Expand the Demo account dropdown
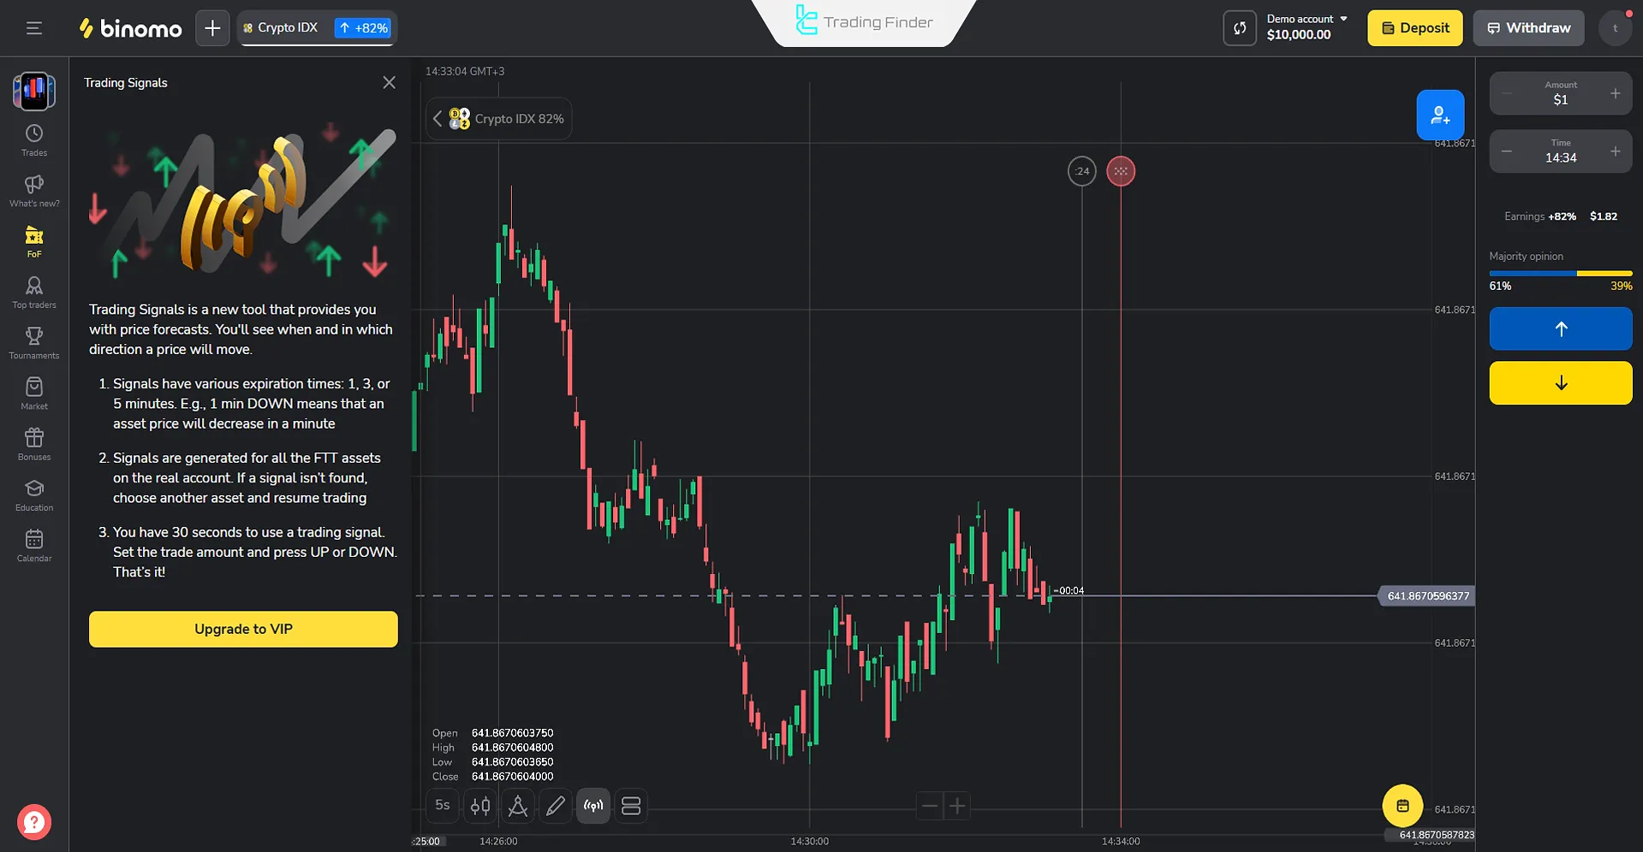Screen dimensions: 1643x852 [1307, 27]
